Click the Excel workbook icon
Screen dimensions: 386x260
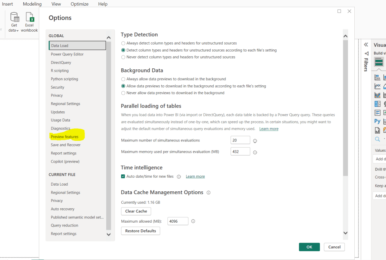tap(29, 17)
